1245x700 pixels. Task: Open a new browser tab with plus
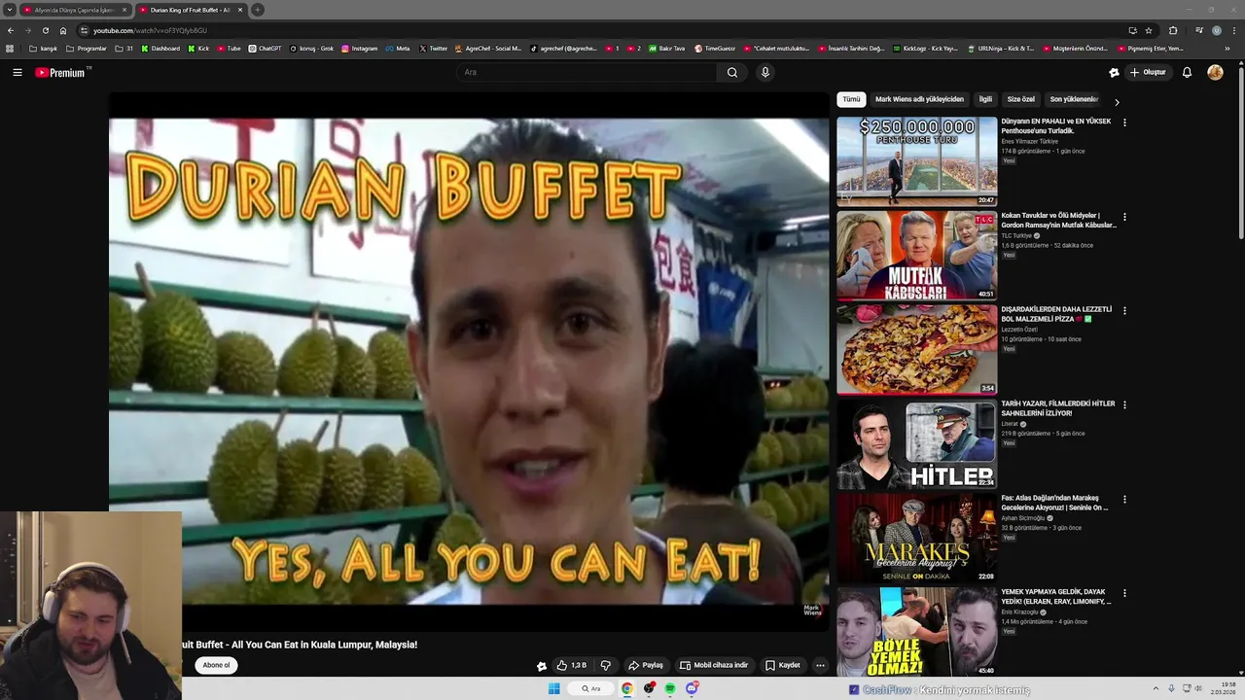(258, 10)
